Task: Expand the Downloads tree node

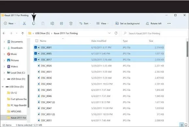Action: click(x=4, y=48)
